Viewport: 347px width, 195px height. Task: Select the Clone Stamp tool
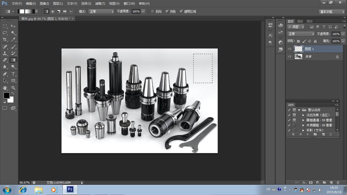[5, 53]
